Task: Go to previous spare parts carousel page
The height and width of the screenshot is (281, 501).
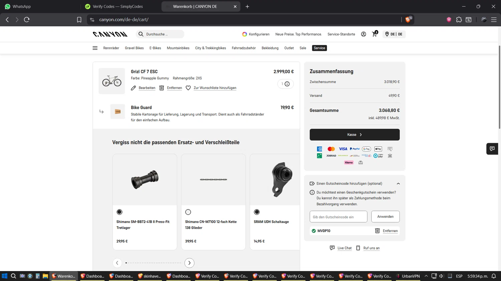Action: [117, 263]
